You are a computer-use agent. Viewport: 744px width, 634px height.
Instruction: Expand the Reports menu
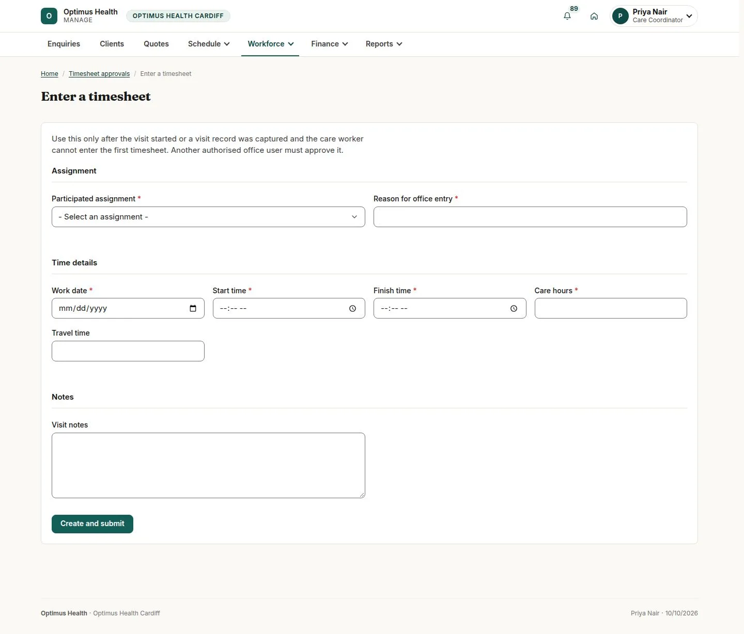click(383, 44)
